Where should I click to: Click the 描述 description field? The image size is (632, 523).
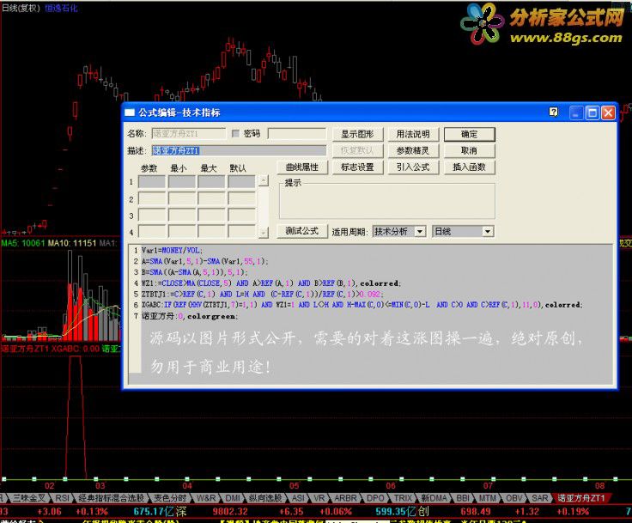(239, 150)
